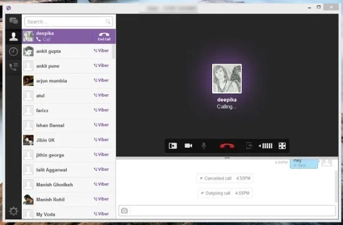Click Viber badge beside Jibin UK

(x=101, y=140)
